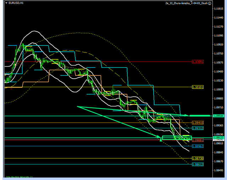The width and height of the screenshot is (227, 180).
Task: Select the red 1.09081 level label
Action: [198, 140]
